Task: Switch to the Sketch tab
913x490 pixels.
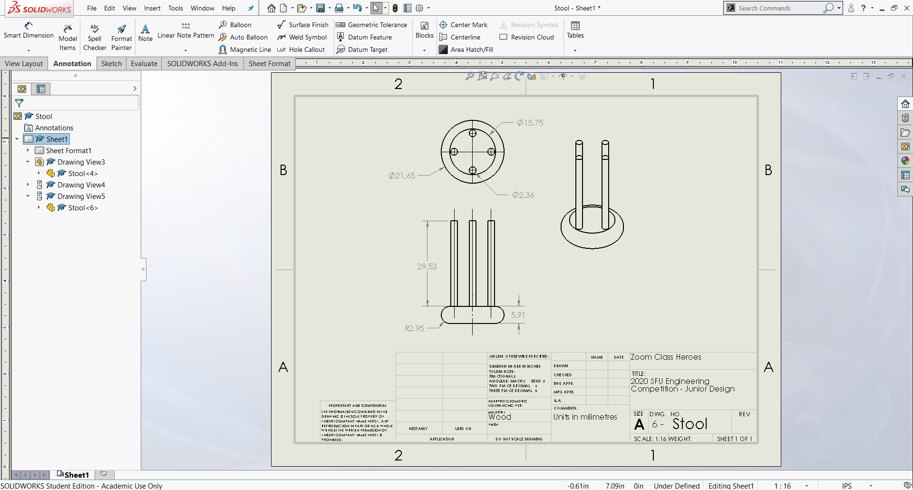Action: point(111,64)
